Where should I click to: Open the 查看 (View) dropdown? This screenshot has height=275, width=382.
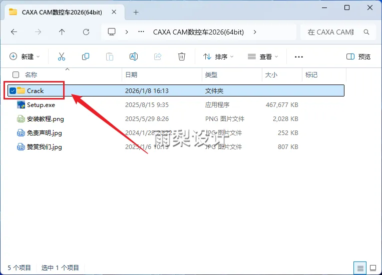tap(263, 56)
